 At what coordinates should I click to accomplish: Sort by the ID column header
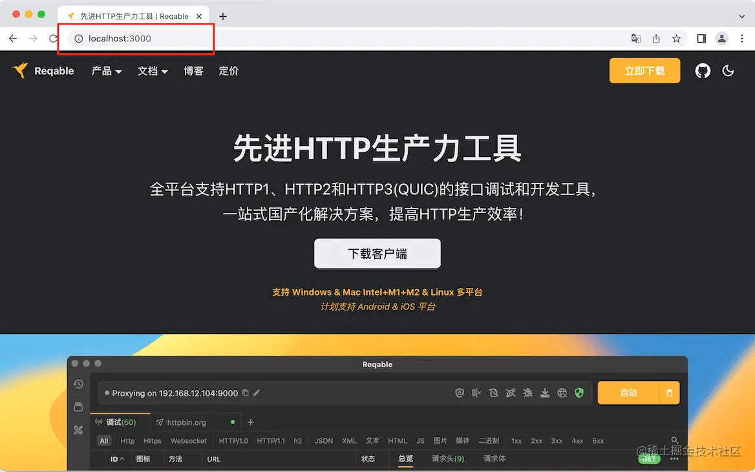[117, 459]
